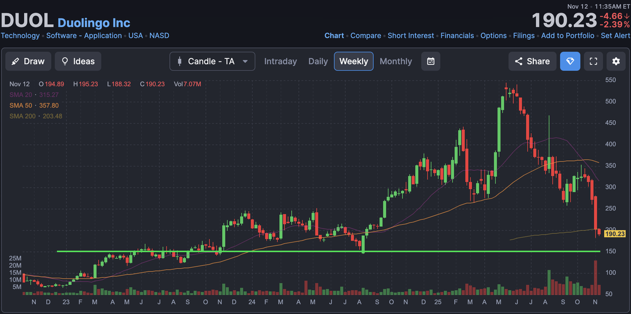Click the pencil icon on Draw

16,61
